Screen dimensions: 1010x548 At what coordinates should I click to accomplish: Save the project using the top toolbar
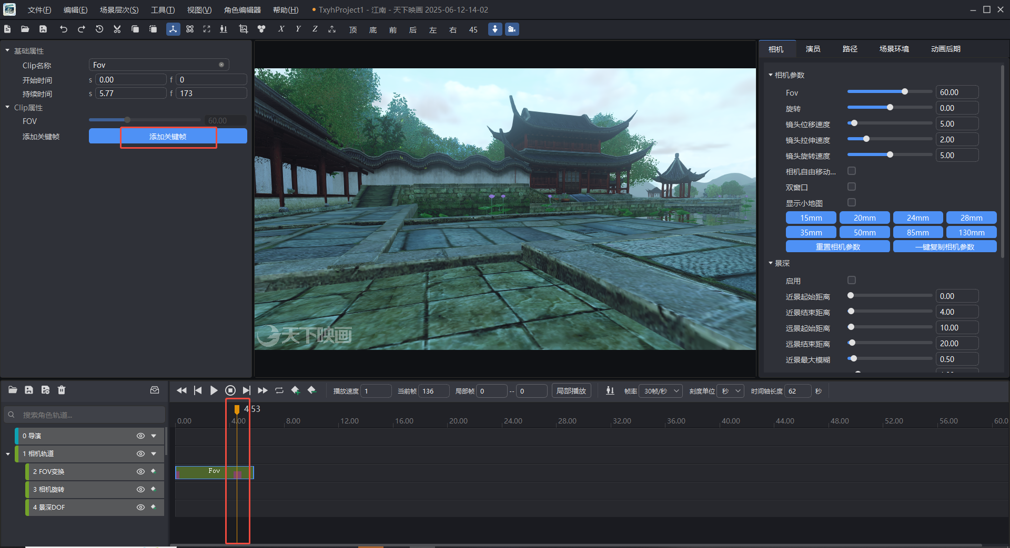pos(43,29)
